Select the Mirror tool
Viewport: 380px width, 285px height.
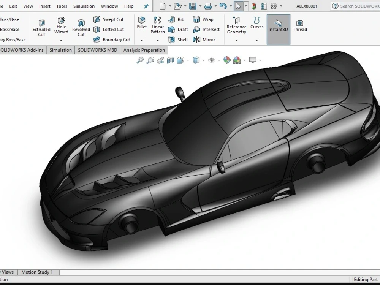[204, 40]
